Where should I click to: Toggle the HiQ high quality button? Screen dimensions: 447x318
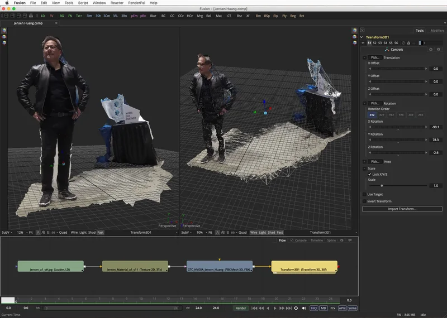pos(313,308)
